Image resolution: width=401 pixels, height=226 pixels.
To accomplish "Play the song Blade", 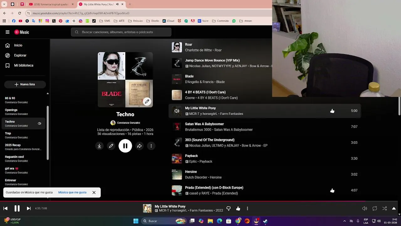I will [x=189, y=76].
